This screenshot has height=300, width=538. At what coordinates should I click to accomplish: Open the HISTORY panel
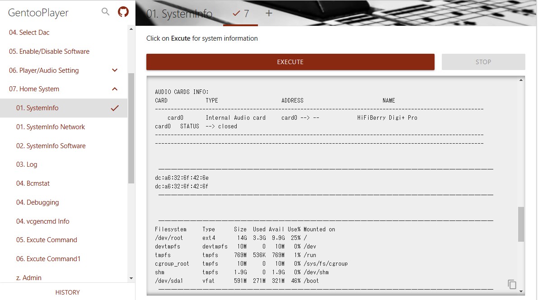pyautogui.click(x=68, y=292)
